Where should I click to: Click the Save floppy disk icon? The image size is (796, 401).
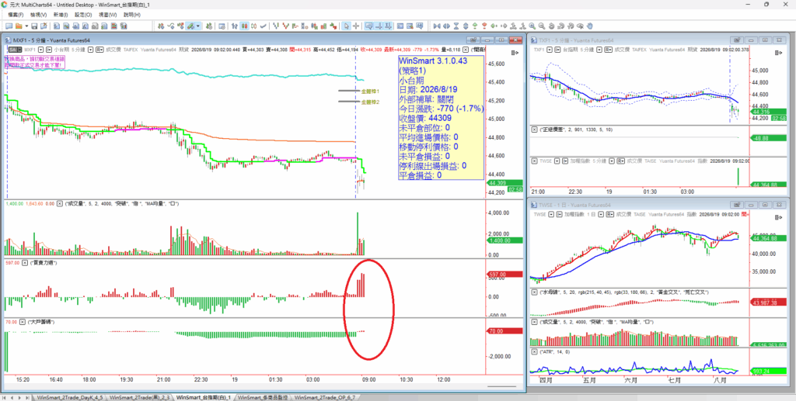(x=34, y=26)
